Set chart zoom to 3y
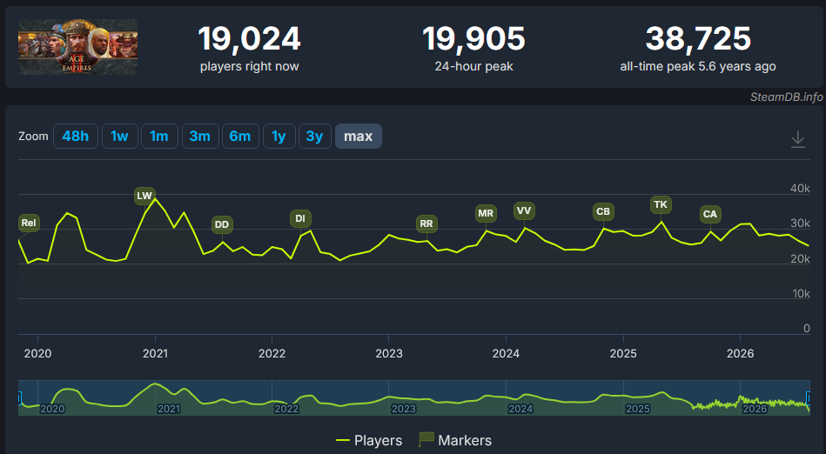Screen dimensions: 826x454 pos(314,136)
